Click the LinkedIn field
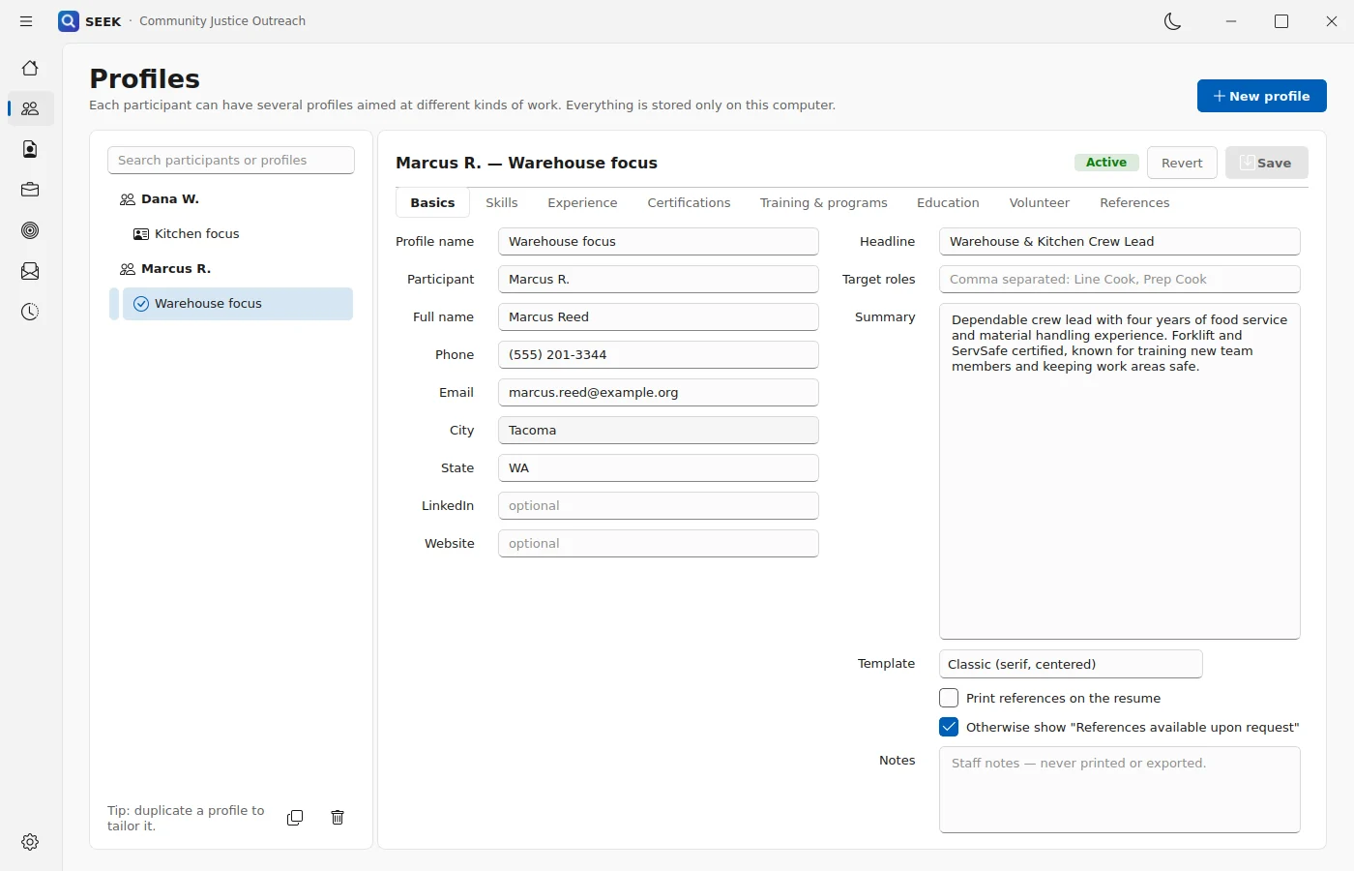 pos(659,505)
